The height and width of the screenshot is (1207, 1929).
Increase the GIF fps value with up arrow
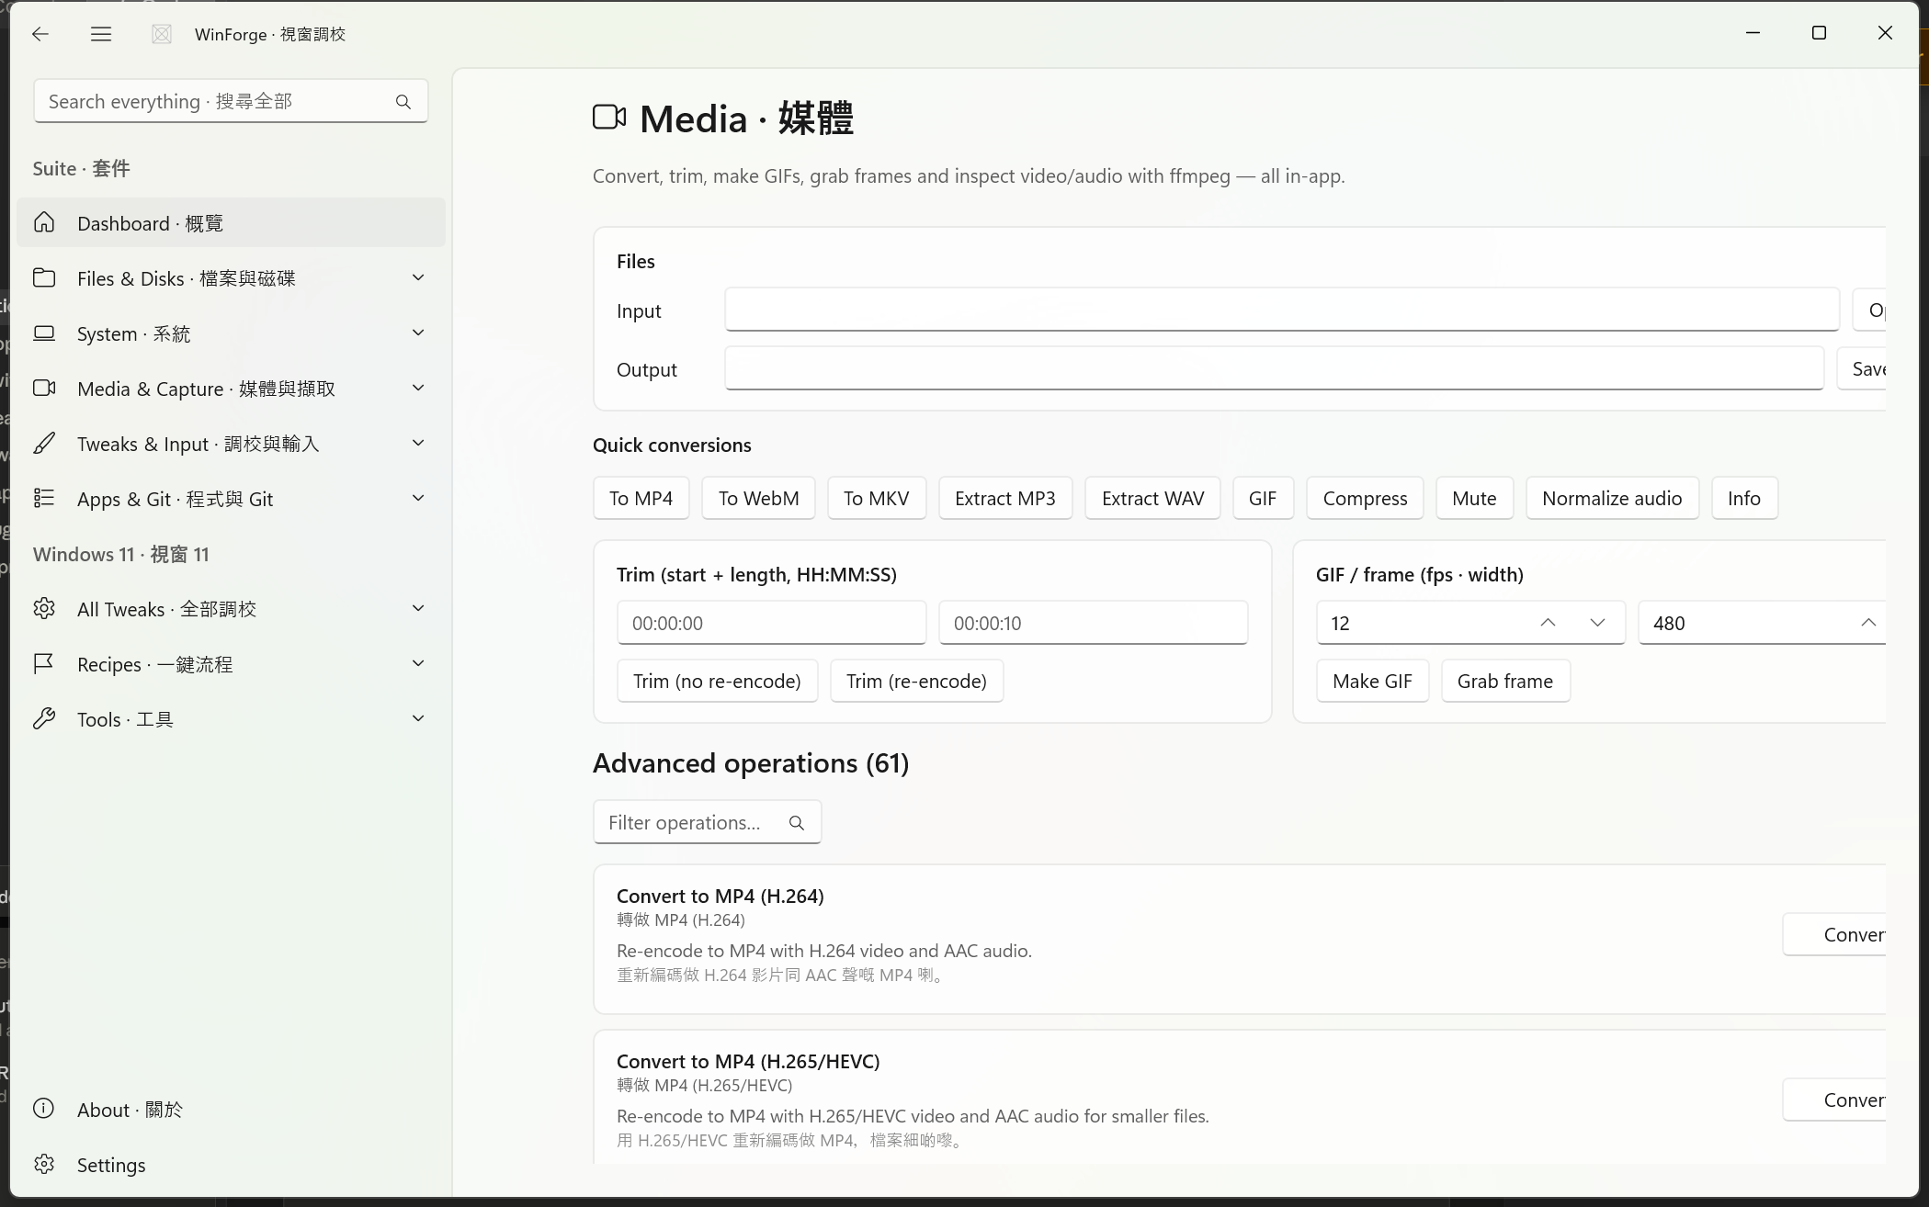[1549, 623]
